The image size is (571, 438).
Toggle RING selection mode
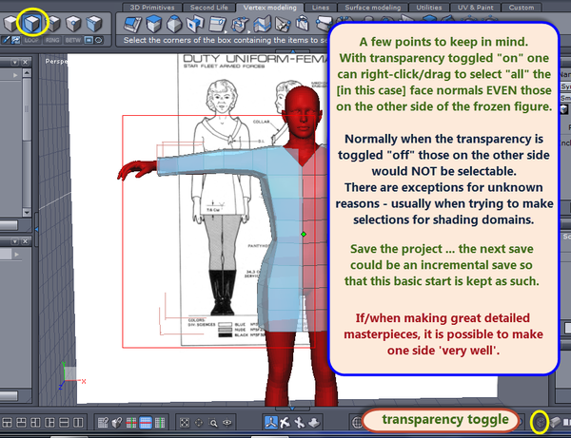pyautogui.click(x=52, y=40)
